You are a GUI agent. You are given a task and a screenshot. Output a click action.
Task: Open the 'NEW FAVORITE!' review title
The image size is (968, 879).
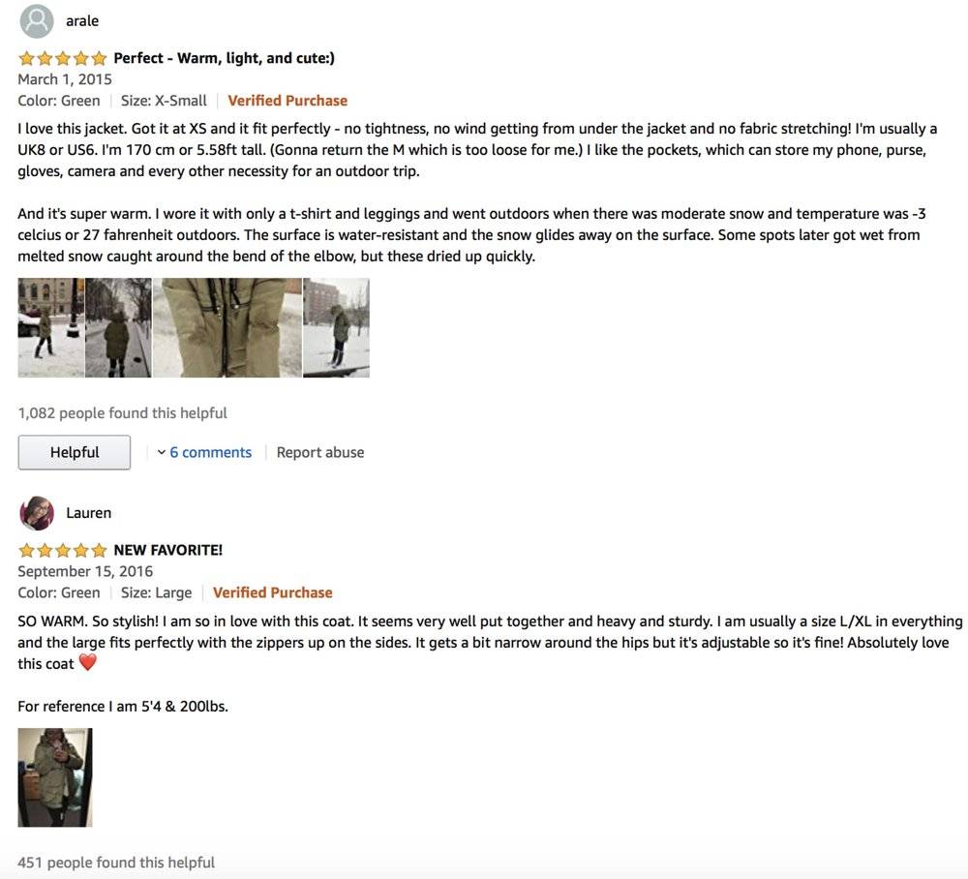167,550
